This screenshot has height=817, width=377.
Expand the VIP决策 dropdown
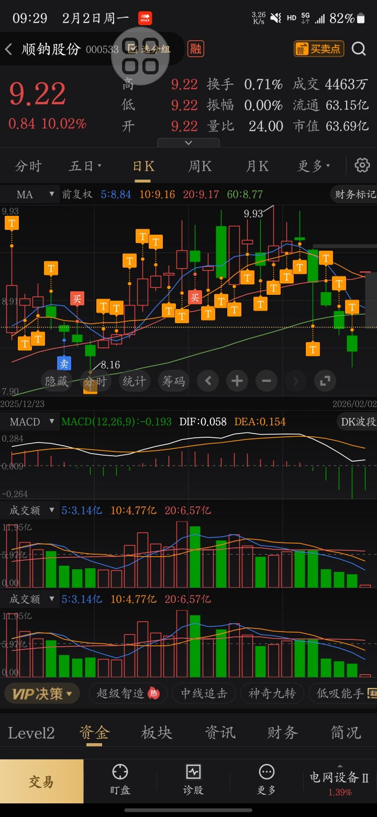click(x=42, y=693)
